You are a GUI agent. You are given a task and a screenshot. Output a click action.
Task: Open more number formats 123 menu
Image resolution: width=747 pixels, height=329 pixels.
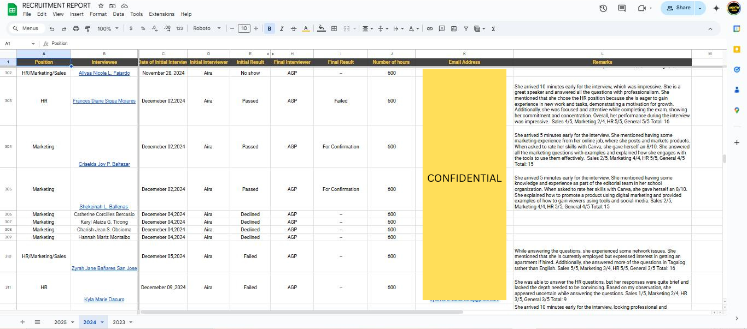(x=179, y=28)
